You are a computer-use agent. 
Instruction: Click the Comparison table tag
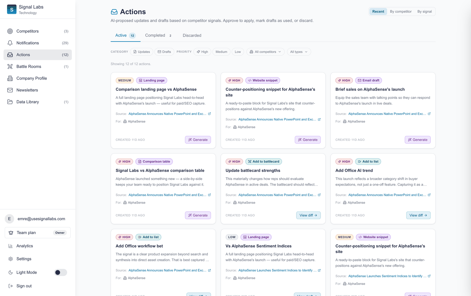[x=154, y=162]
